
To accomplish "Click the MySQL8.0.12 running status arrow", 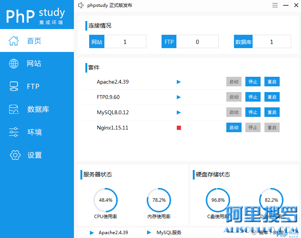I will (179, 112).
